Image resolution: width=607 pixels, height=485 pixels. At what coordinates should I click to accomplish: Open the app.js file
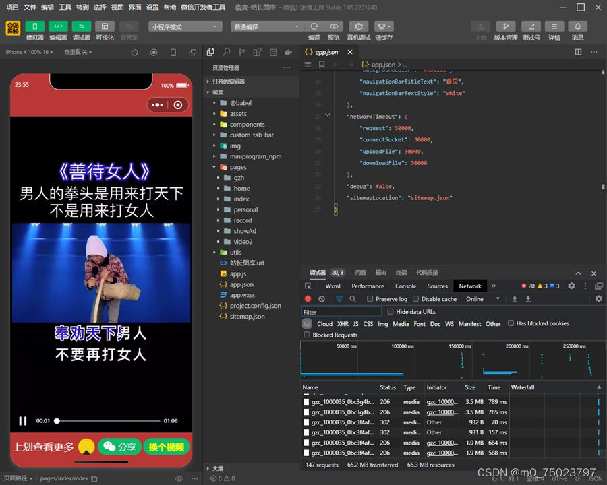coord(238,273)
